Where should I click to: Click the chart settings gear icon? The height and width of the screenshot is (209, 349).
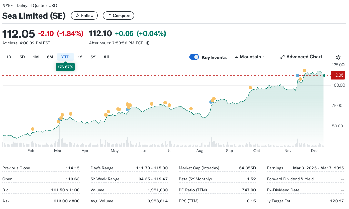pos(338,57)
